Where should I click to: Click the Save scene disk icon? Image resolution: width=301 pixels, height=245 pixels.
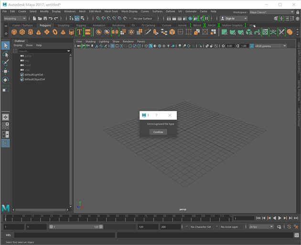pos(44,19)
